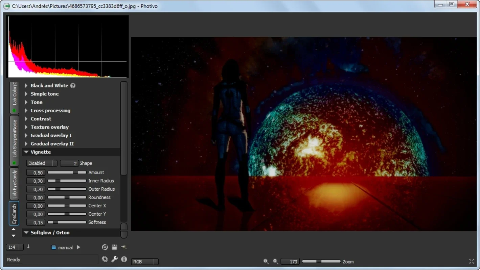Click the Black and White help icon
The height and width of the screenshot is (270, 480).
[x=73, y=86]
